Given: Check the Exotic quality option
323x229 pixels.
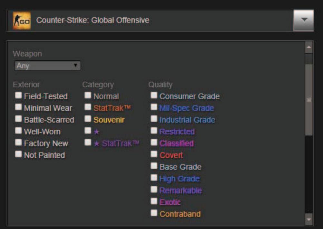Looking at the screenshot, I should tap(154, 201).
